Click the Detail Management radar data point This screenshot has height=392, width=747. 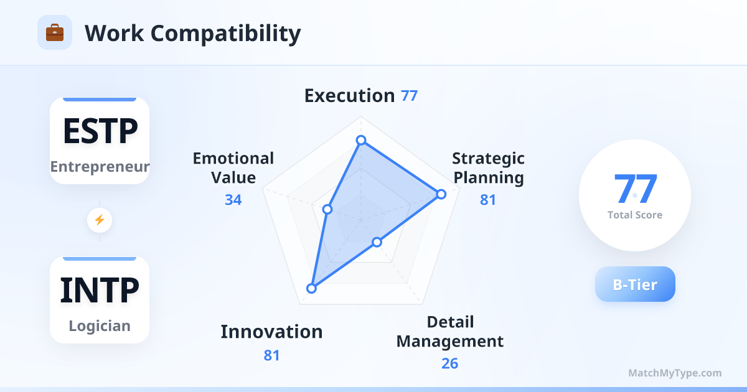pyautogui.click(x=376, y=241)
